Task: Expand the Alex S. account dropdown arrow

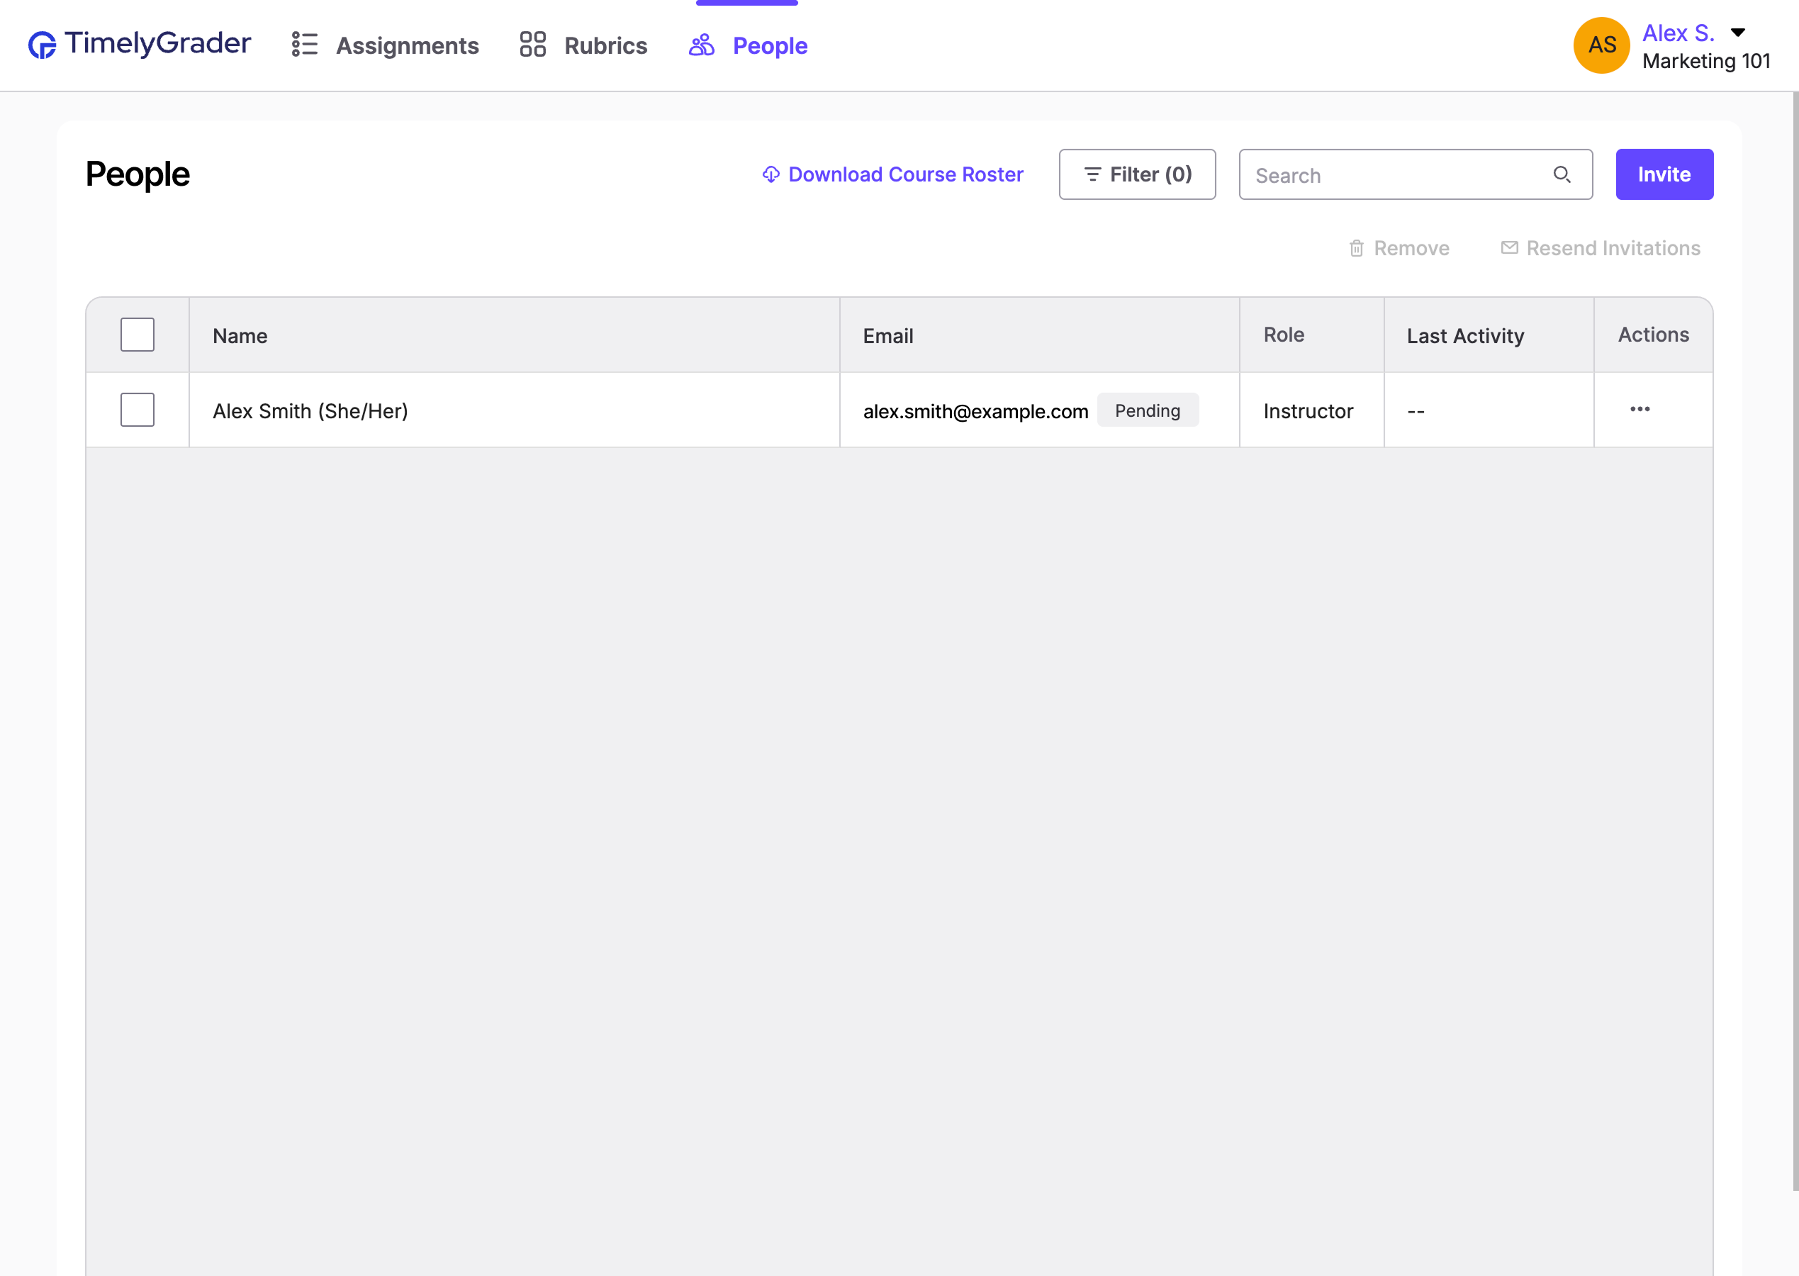Action: (1738, 33)
